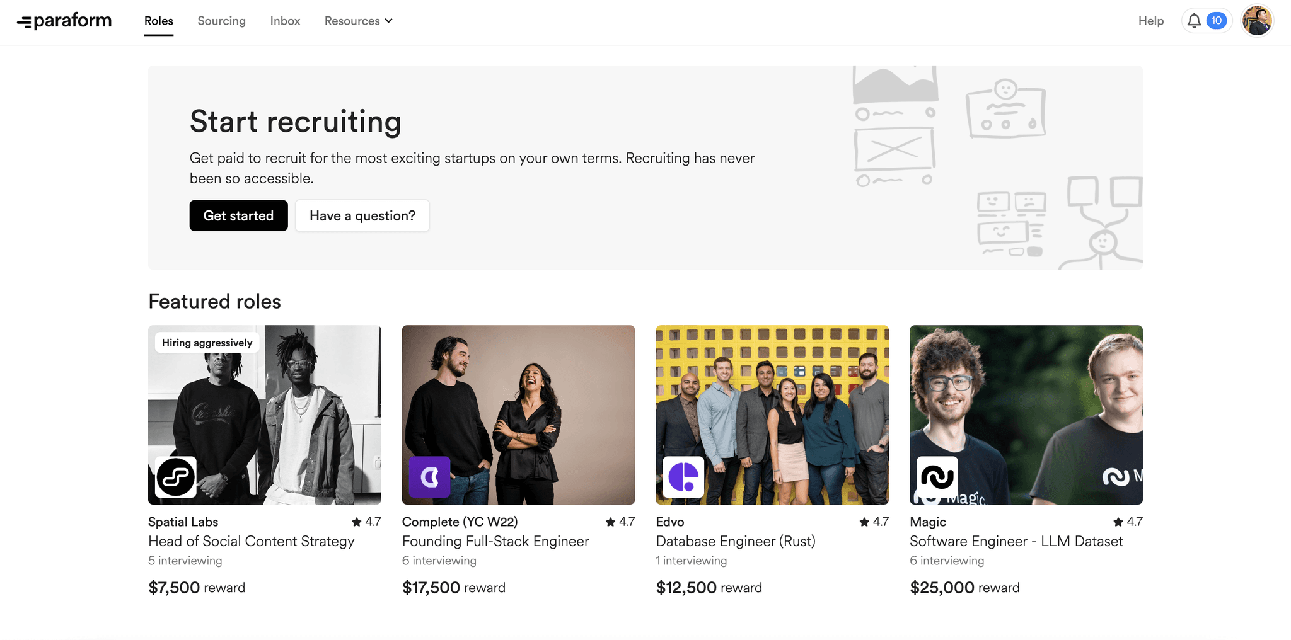
Task: Switch to the Sourcing tab
Action: coord(221,21)
